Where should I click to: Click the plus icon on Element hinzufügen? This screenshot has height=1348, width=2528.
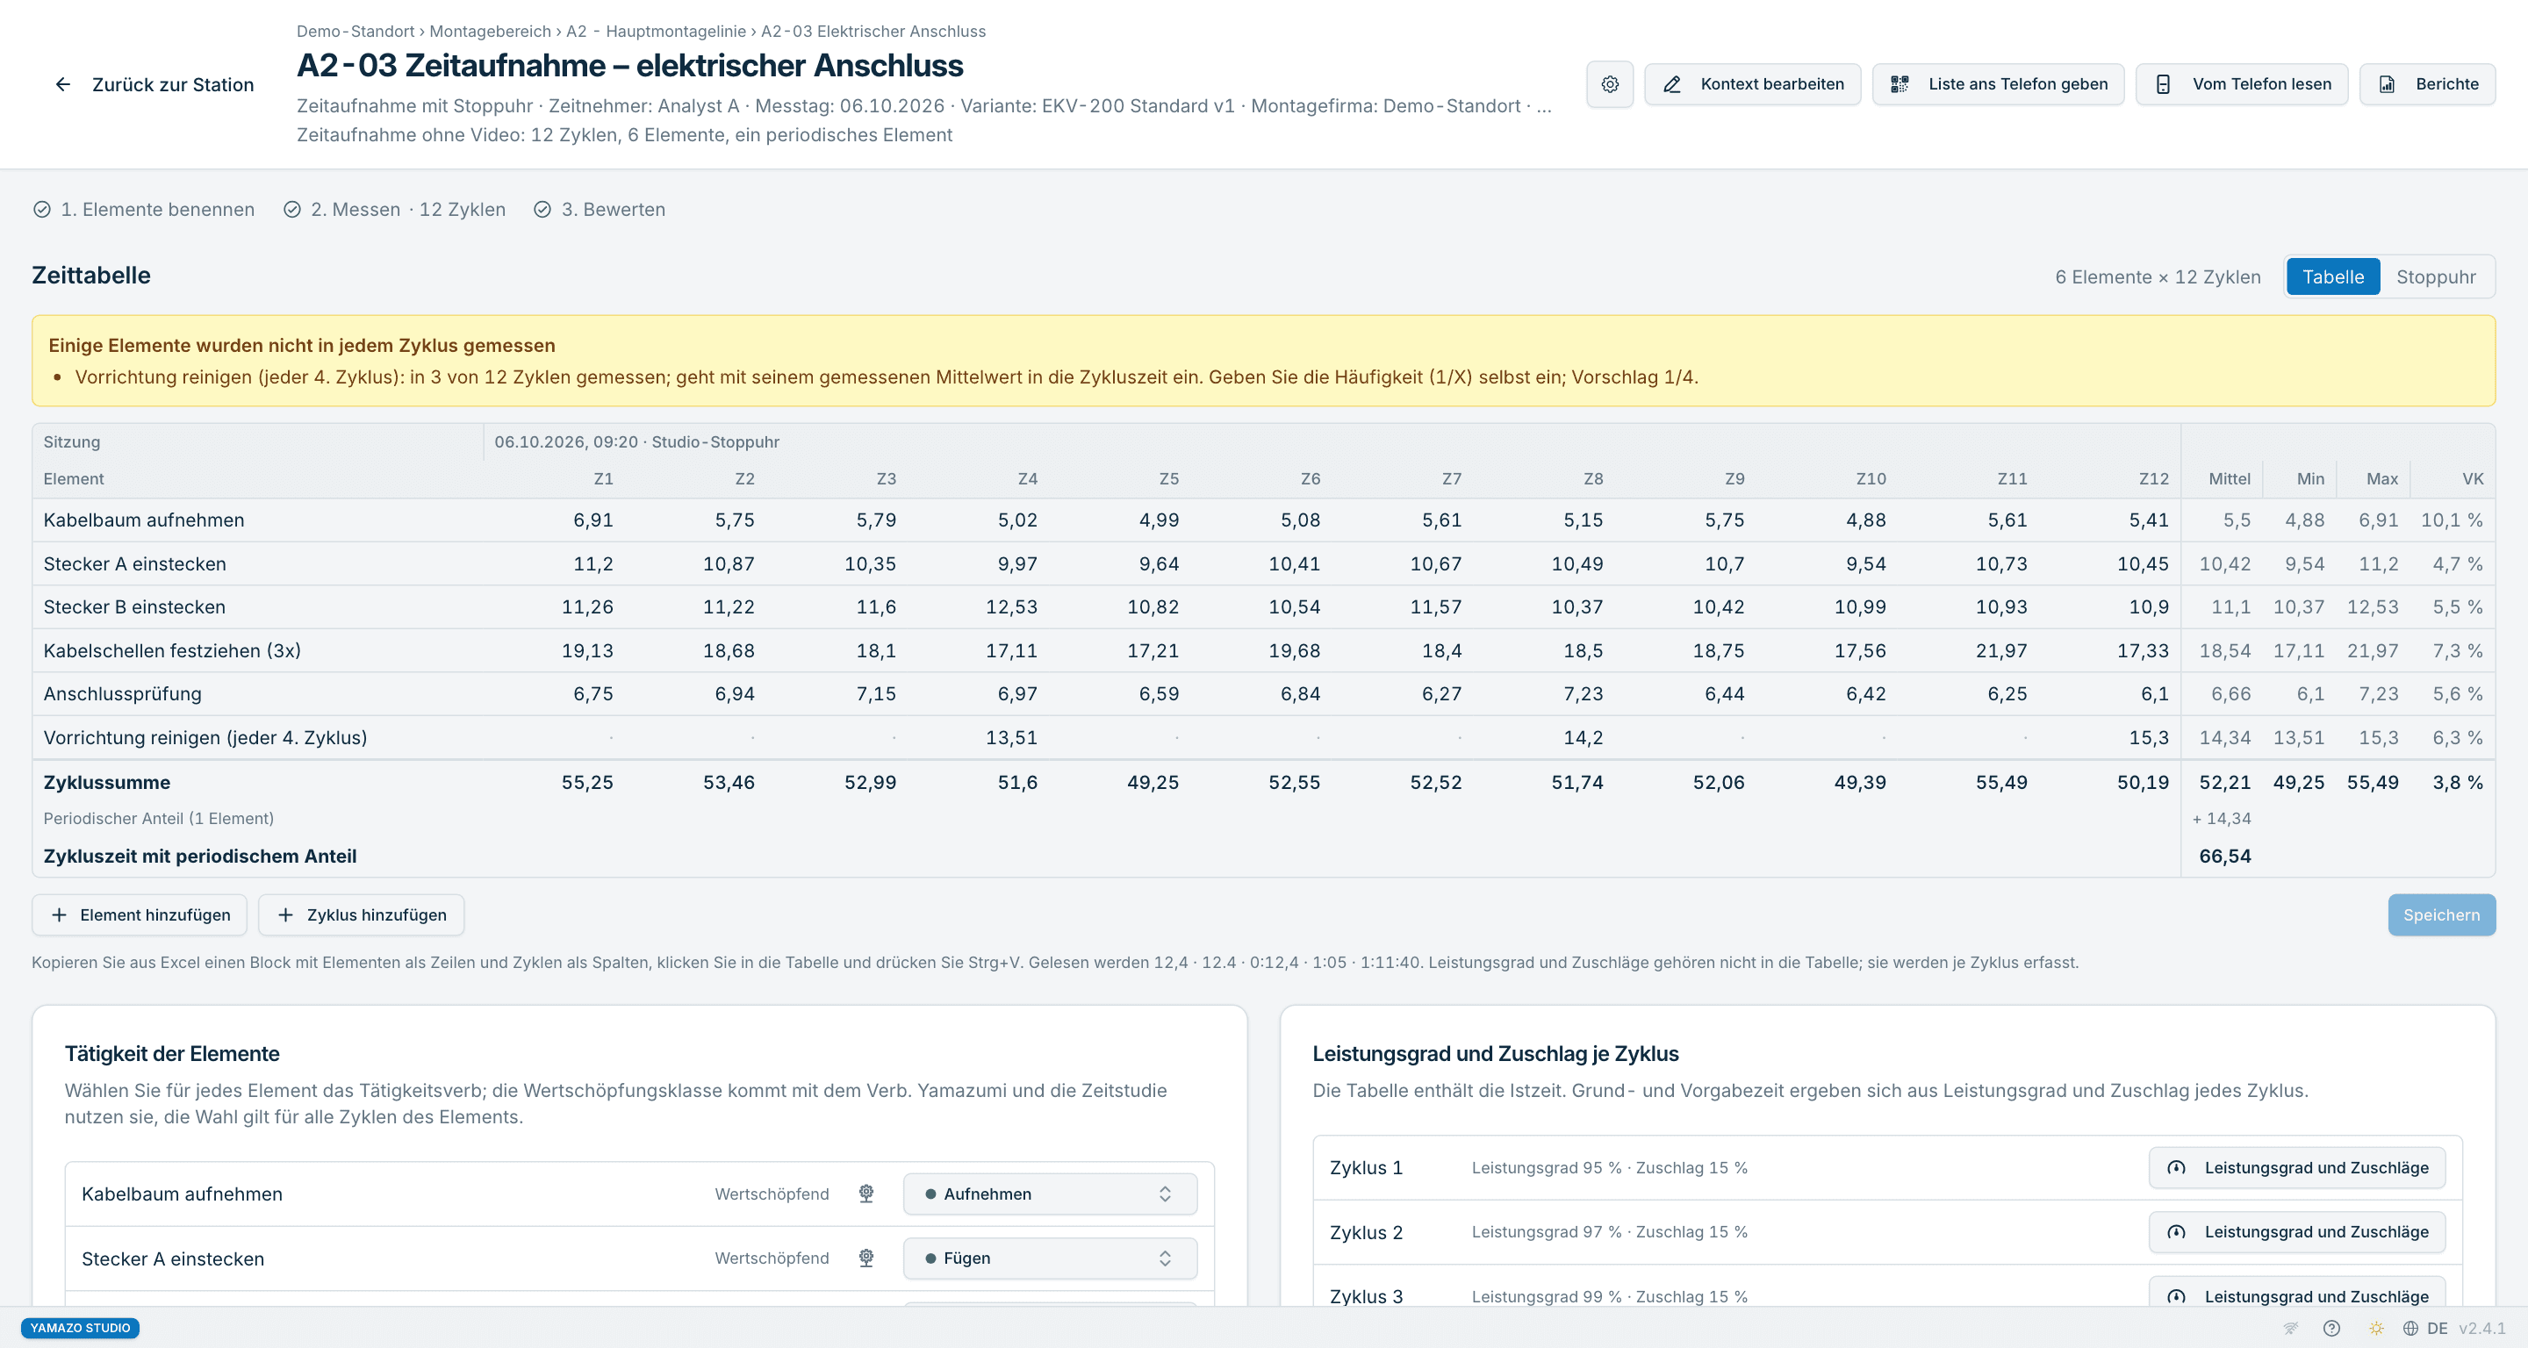pyautogui.click(x=59, y=914)
